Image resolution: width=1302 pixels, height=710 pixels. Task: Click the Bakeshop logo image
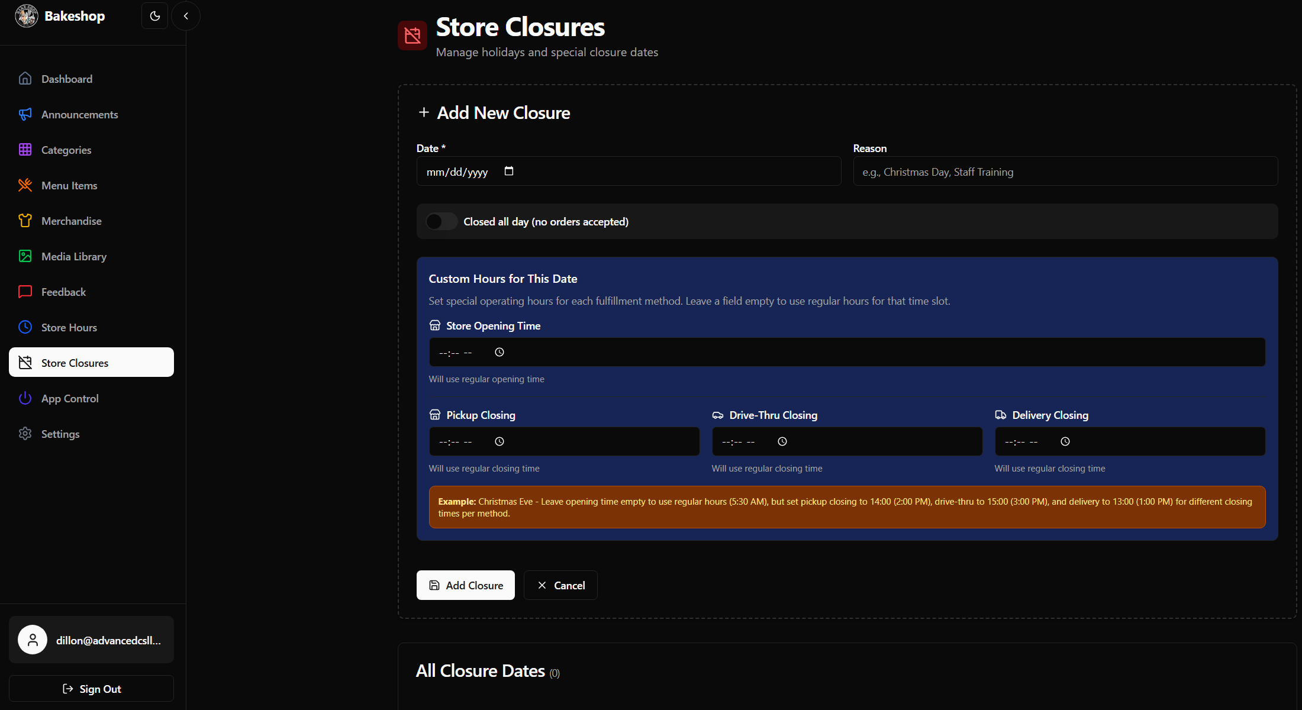pyautogui.click(x=26, y=16)
